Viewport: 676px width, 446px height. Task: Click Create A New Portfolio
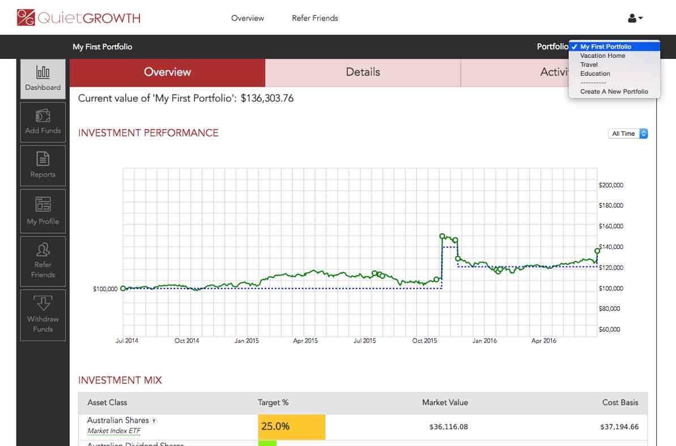[x=614, y=91]
